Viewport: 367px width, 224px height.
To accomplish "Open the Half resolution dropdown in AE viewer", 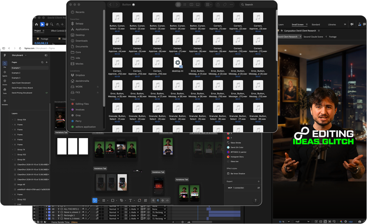I will tap(302, 222).
